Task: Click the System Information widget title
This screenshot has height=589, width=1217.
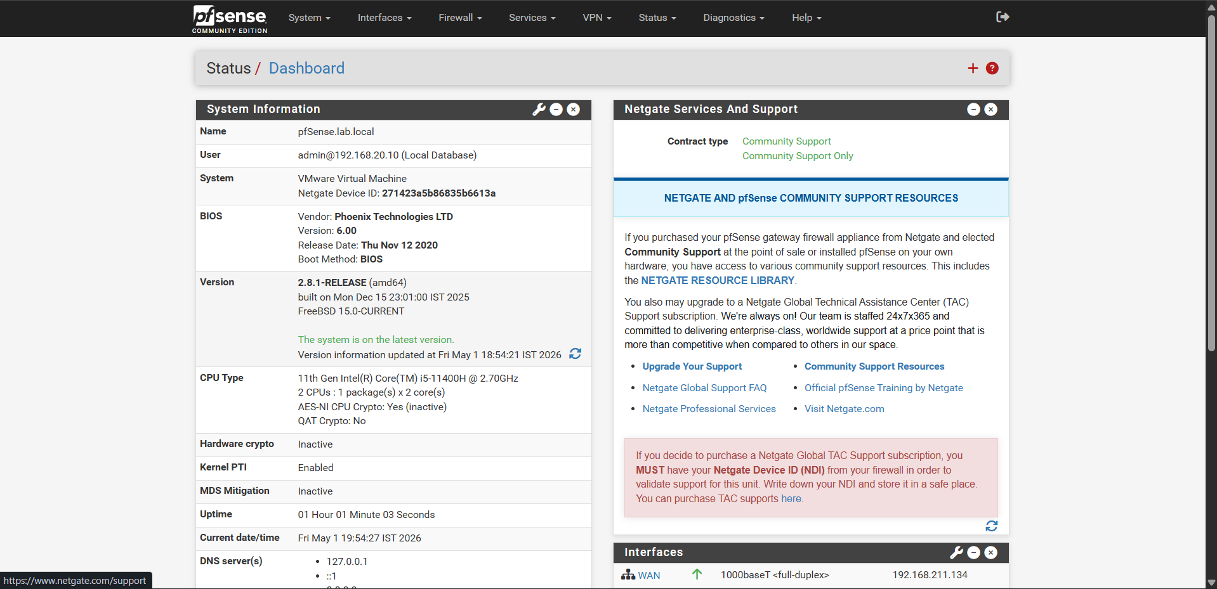Action: pyautogui.click(x=263, y=109)
